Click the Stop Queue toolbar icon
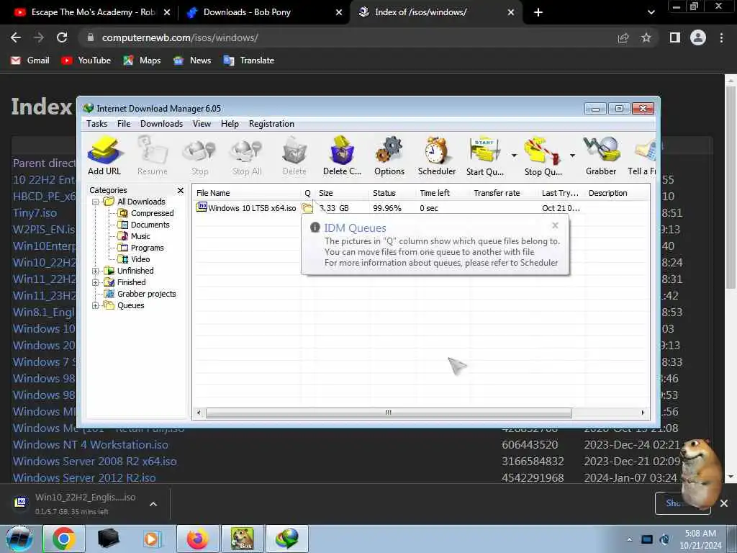Screen dimensions: 737x553 click(543, 156)
